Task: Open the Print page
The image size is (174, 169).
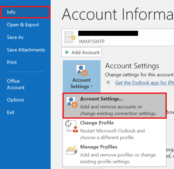Action: 12,62
